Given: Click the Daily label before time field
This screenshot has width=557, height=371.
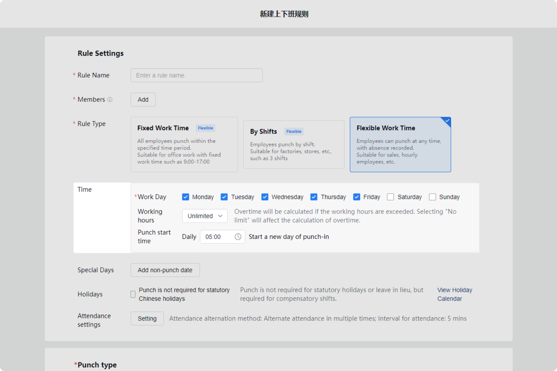Looking at the screenshot, I should click(189, 237).
